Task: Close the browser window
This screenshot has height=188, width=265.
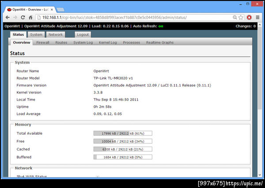Action: pyautogui.click(x=257, y=4)
